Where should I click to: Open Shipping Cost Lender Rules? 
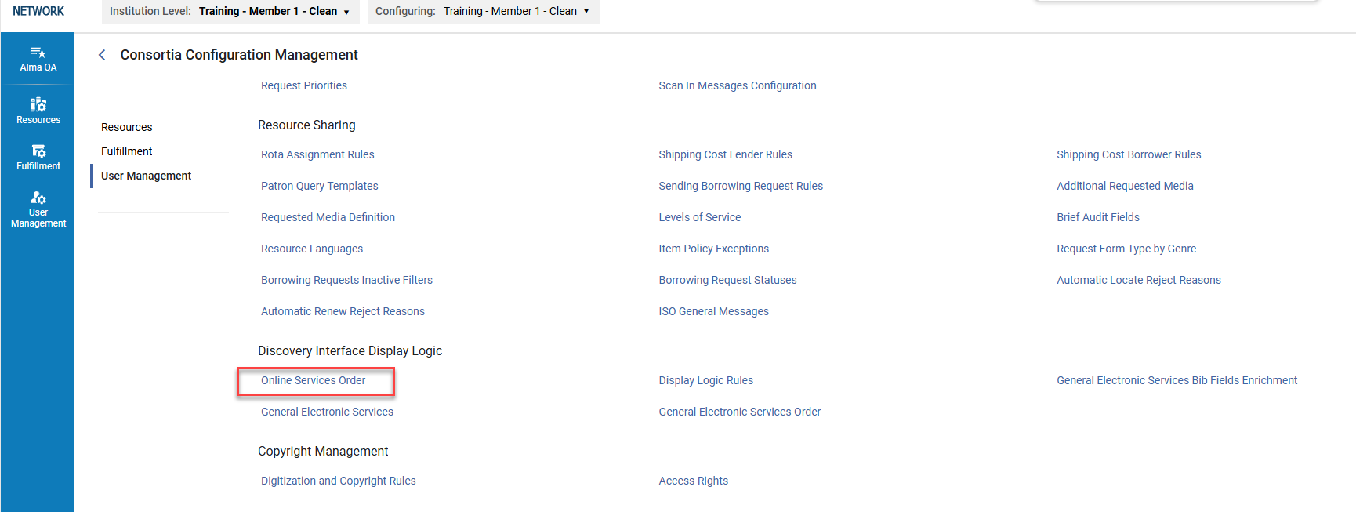point(725,154)
